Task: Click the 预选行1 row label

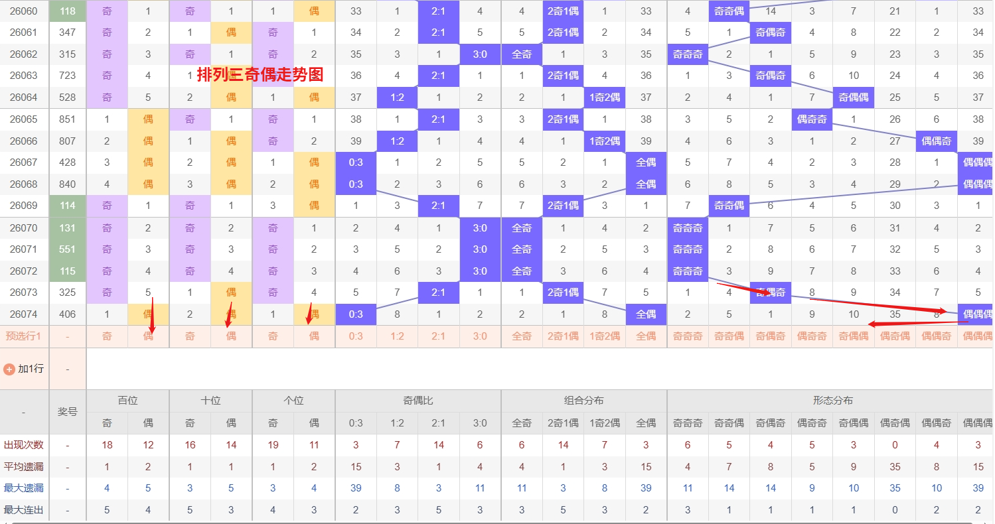Action: (x=24, y=336)
